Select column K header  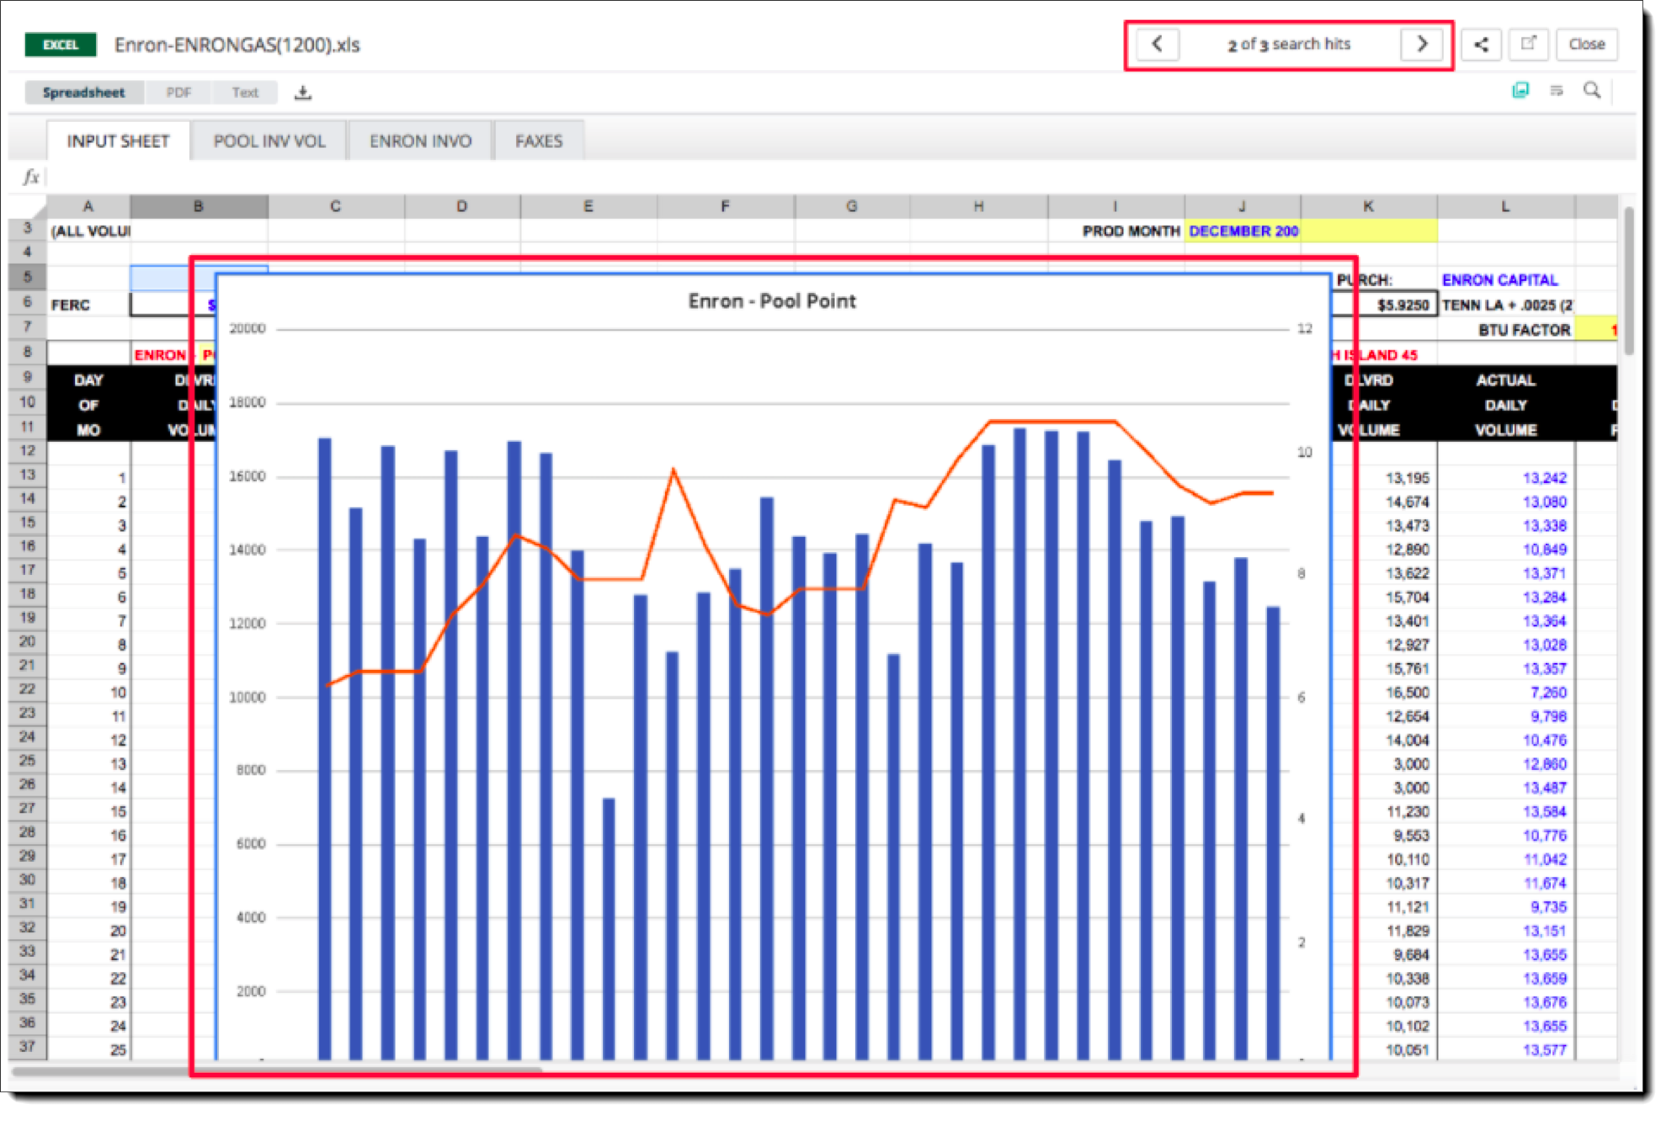pos(1369,206)
